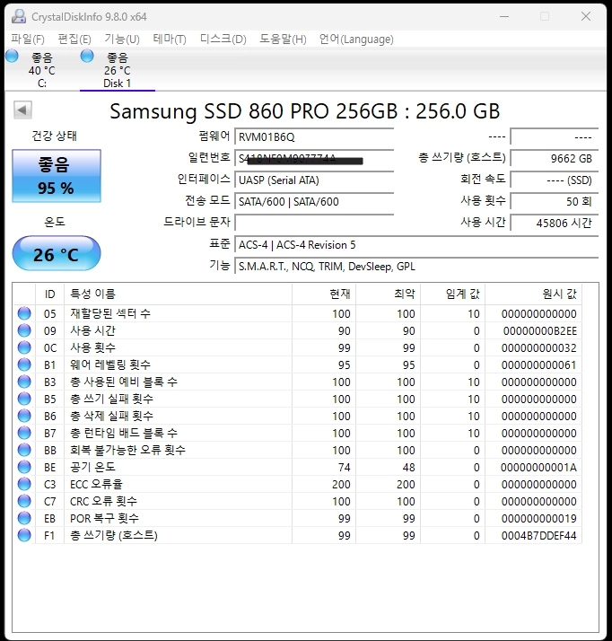
Task: Select the Disk 1 tab
Action: pyautogui.click(x=118, y=70)
